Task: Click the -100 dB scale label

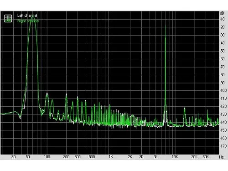Action: coord(223,90)
